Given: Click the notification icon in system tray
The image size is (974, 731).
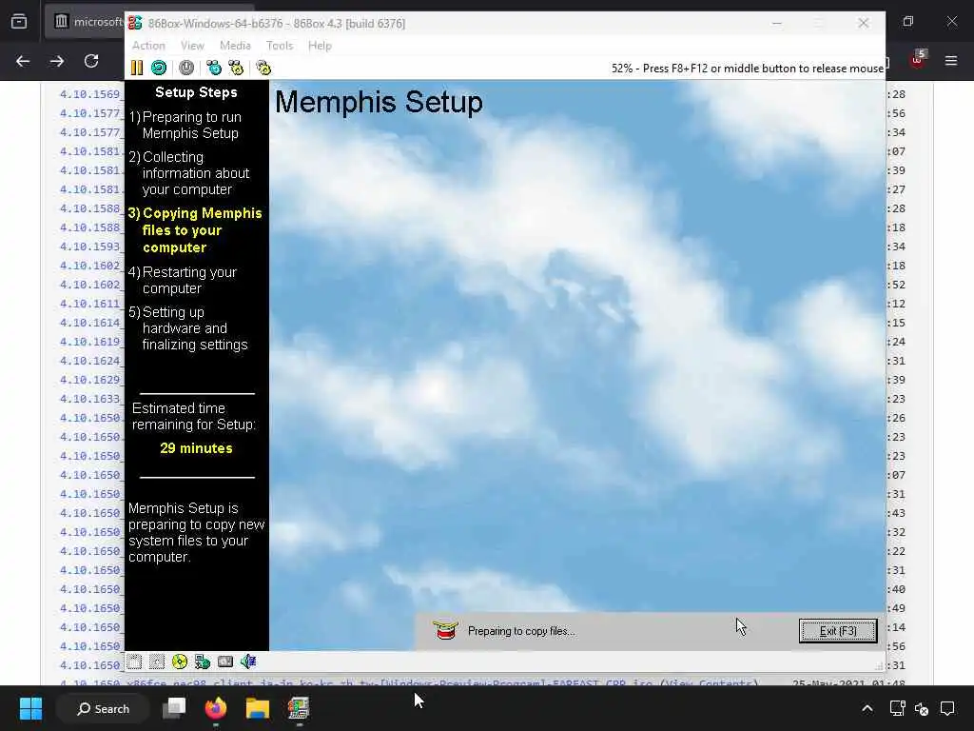Looking at the screenshot, I should [x=947, y=708].
